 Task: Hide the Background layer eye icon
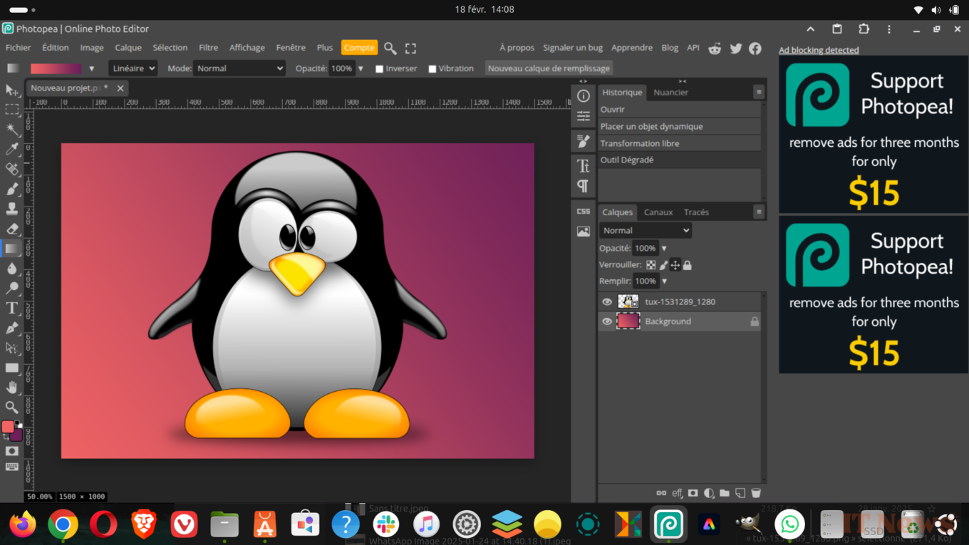click(607, 322)
